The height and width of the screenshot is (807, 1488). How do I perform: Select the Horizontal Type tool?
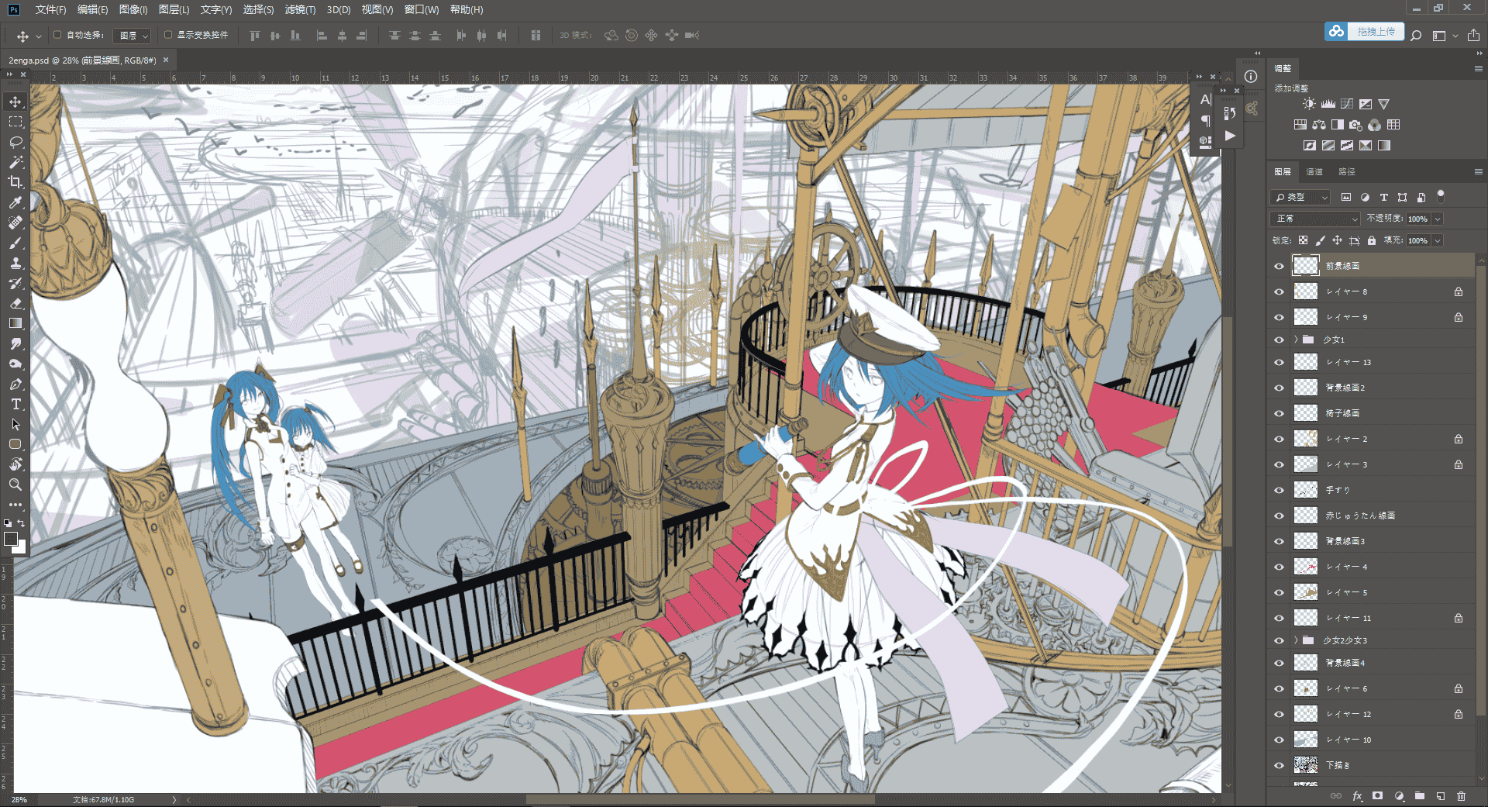15,404
